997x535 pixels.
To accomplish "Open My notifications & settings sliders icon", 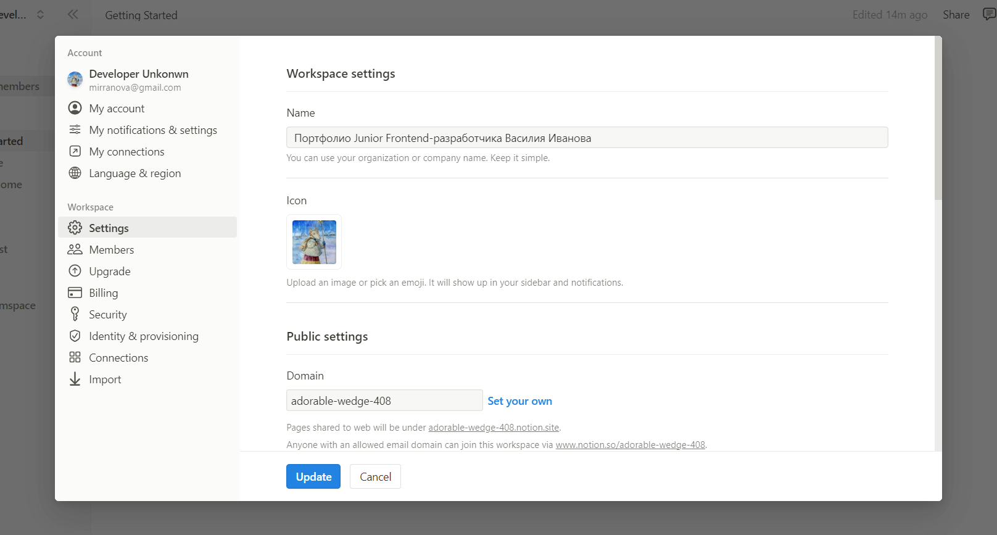I will click(x=75, y=130).
